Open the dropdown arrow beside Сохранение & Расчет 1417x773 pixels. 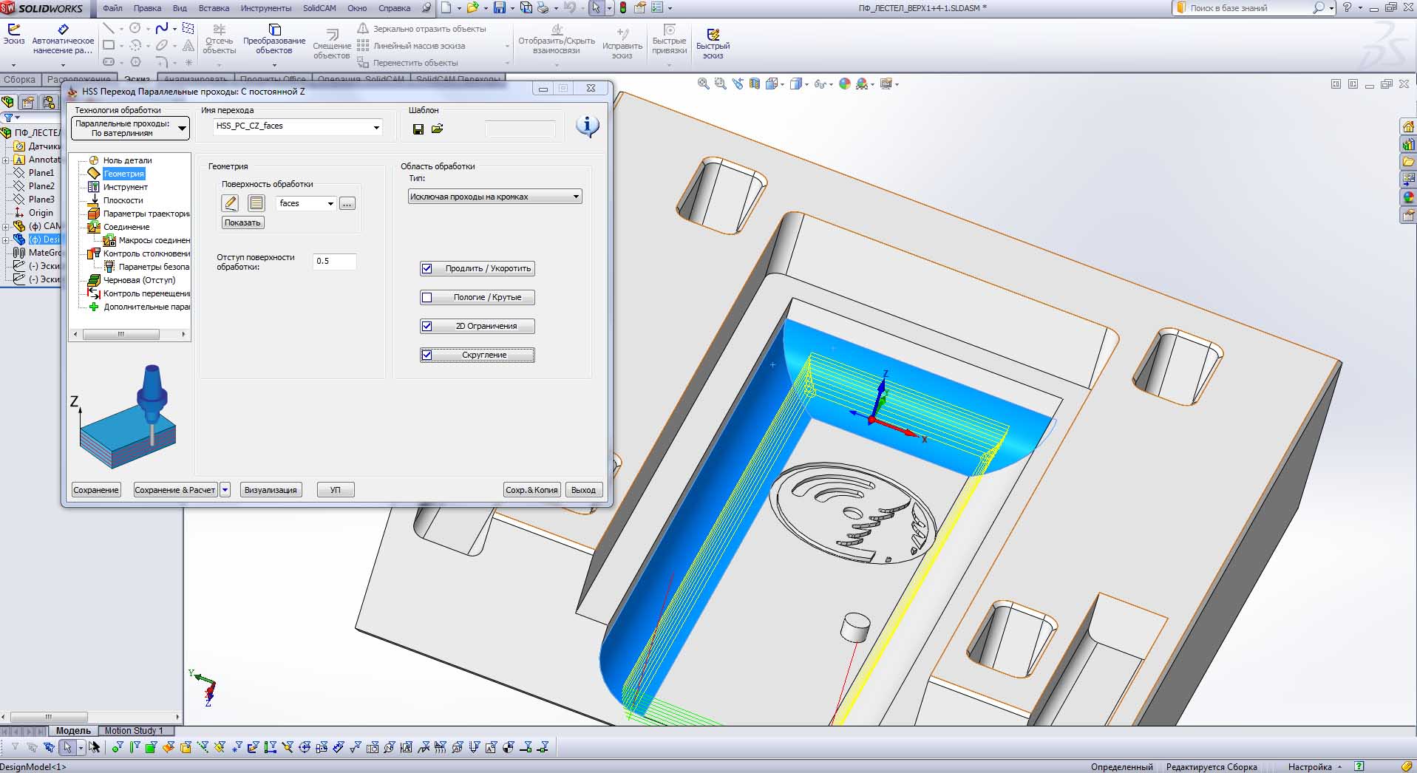(225, 490)
